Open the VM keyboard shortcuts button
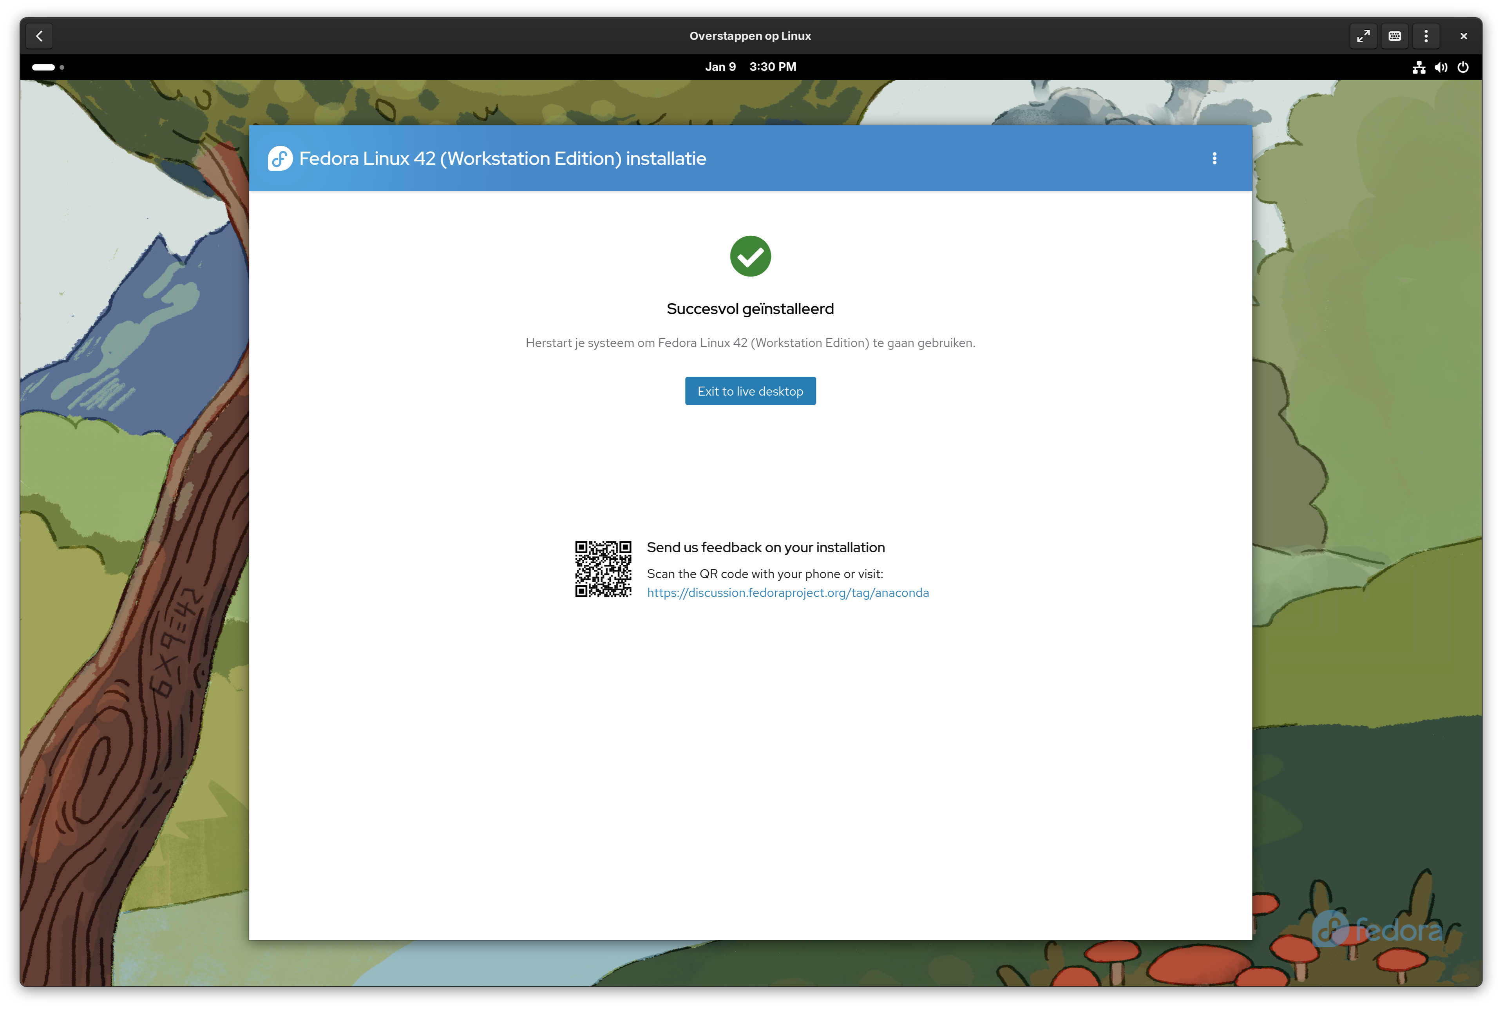Screen dimensions: 1502x1009 click(x=1395, y=36)
